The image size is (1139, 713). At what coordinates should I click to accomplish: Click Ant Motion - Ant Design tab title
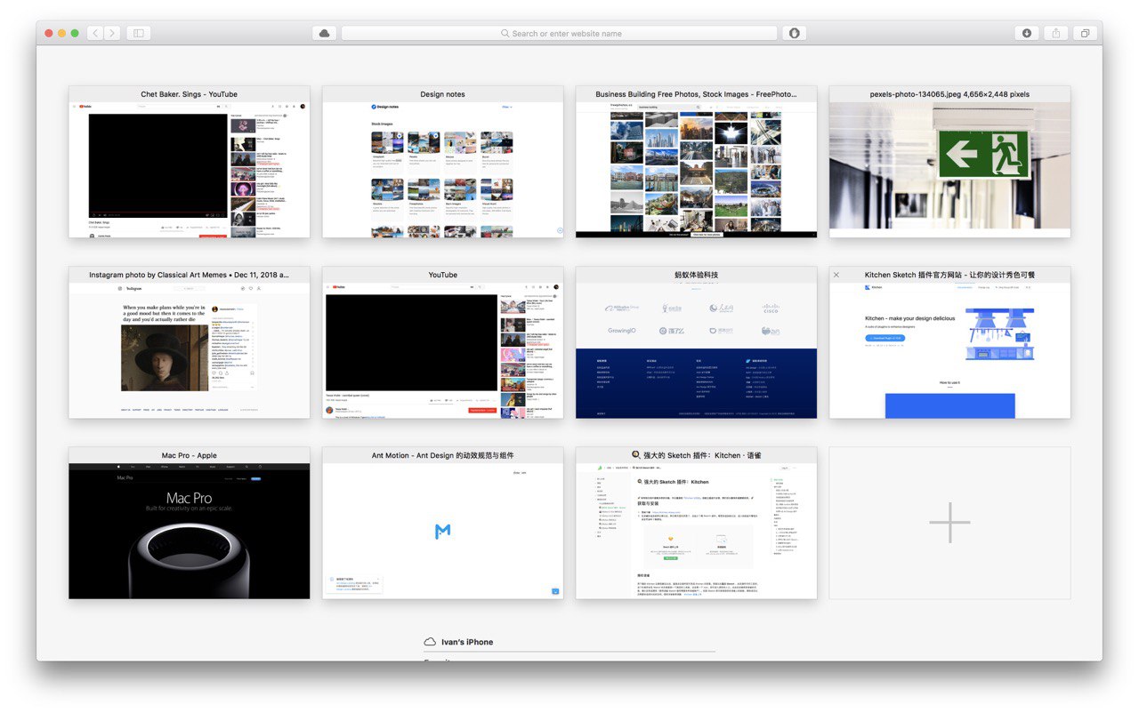[x=442, y=455]
